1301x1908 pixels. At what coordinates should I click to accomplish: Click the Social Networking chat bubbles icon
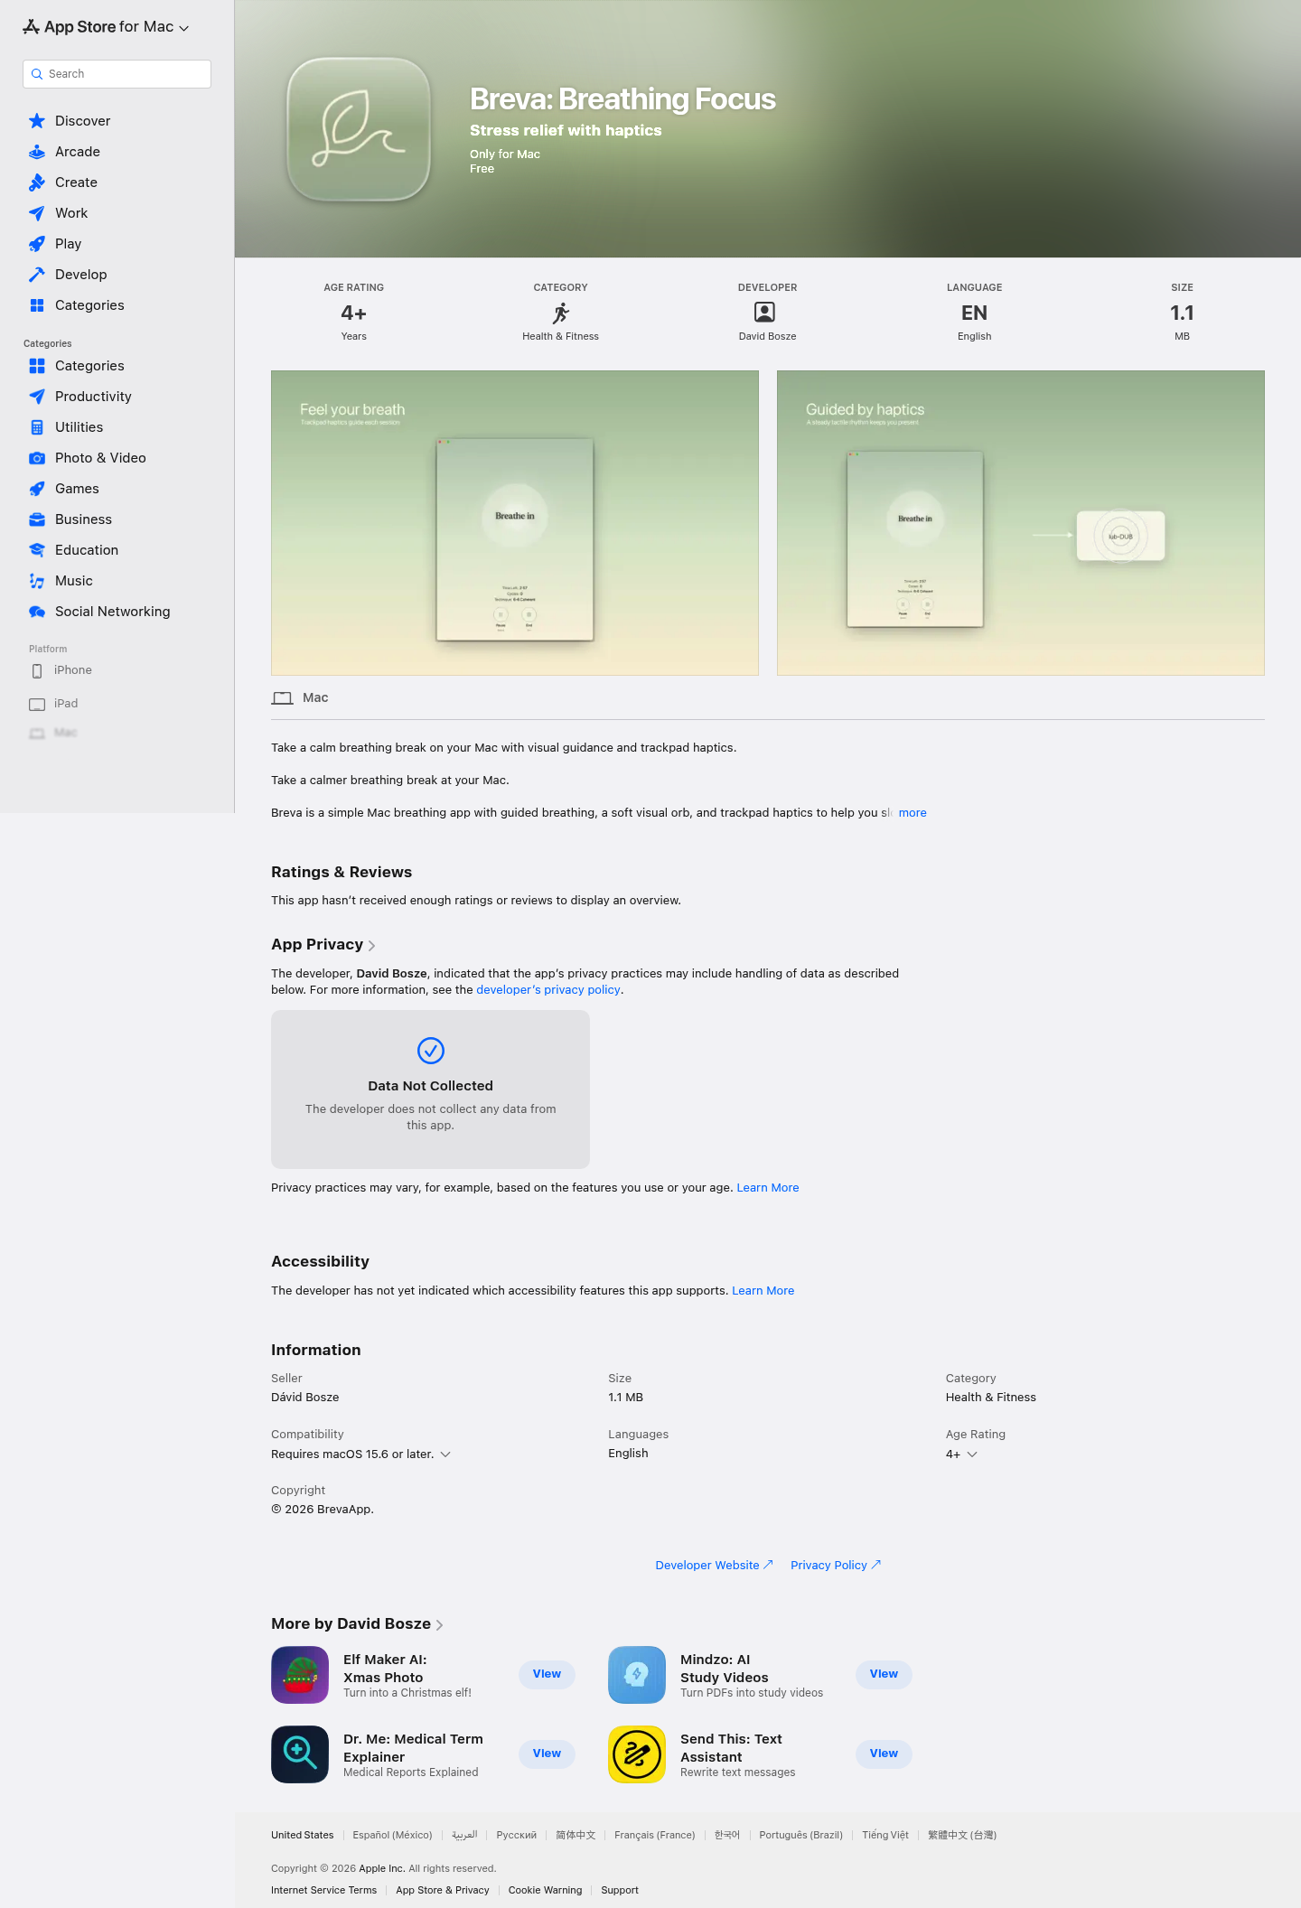pos(37,612)
